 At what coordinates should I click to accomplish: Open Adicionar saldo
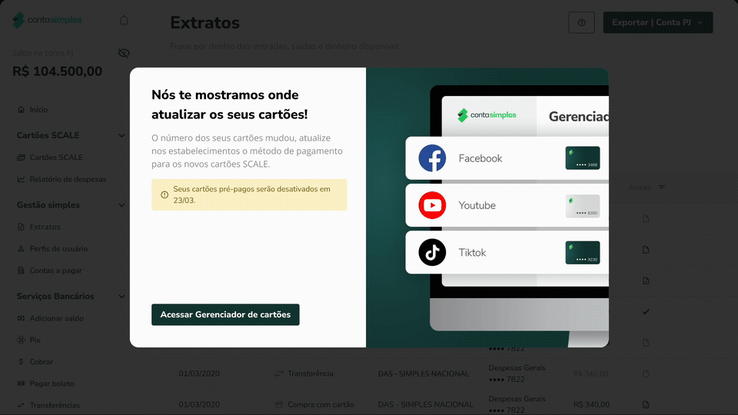[56, 318]
